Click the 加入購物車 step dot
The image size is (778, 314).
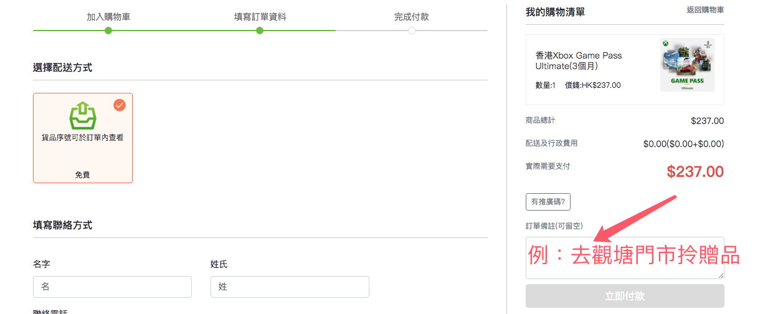pos(108,31)
